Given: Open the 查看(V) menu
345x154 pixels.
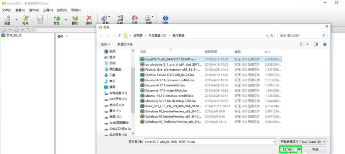Looking at the screenshot, I should point(20,10).
